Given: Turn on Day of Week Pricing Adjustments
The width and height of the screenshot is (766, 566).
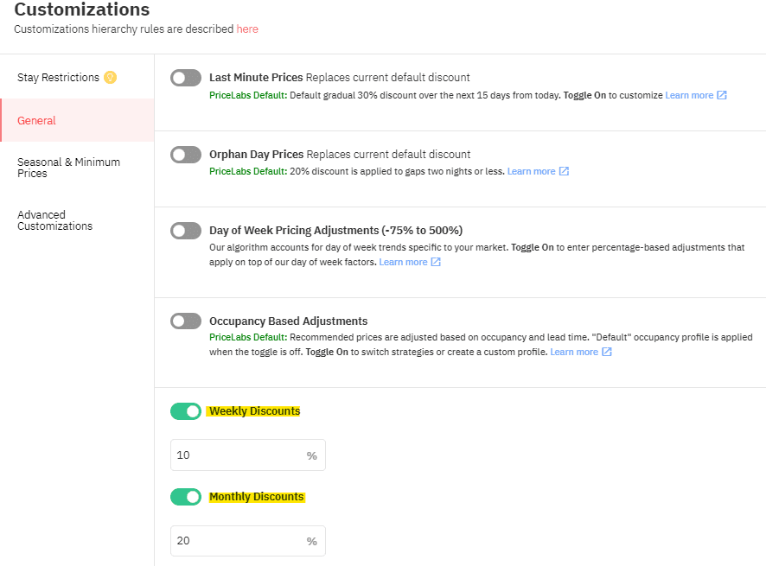Looking at the screenshot, I should pyautogui.click(x=185, y=230).
